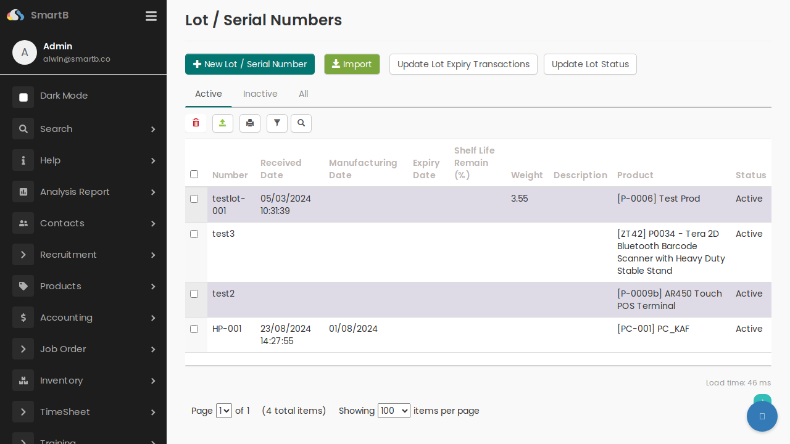Check the select-all checkbox in the table header
Screen dimensions: 790x444
coord(194,175)
